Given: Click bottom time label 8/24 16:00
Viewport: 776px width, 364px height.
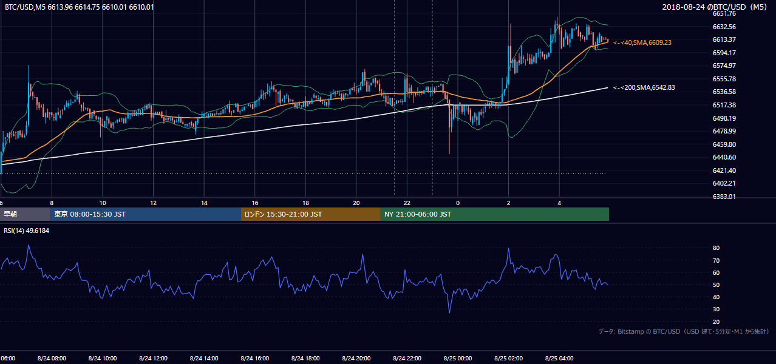Looking at the screenshot, I should (x=254, y=358).
